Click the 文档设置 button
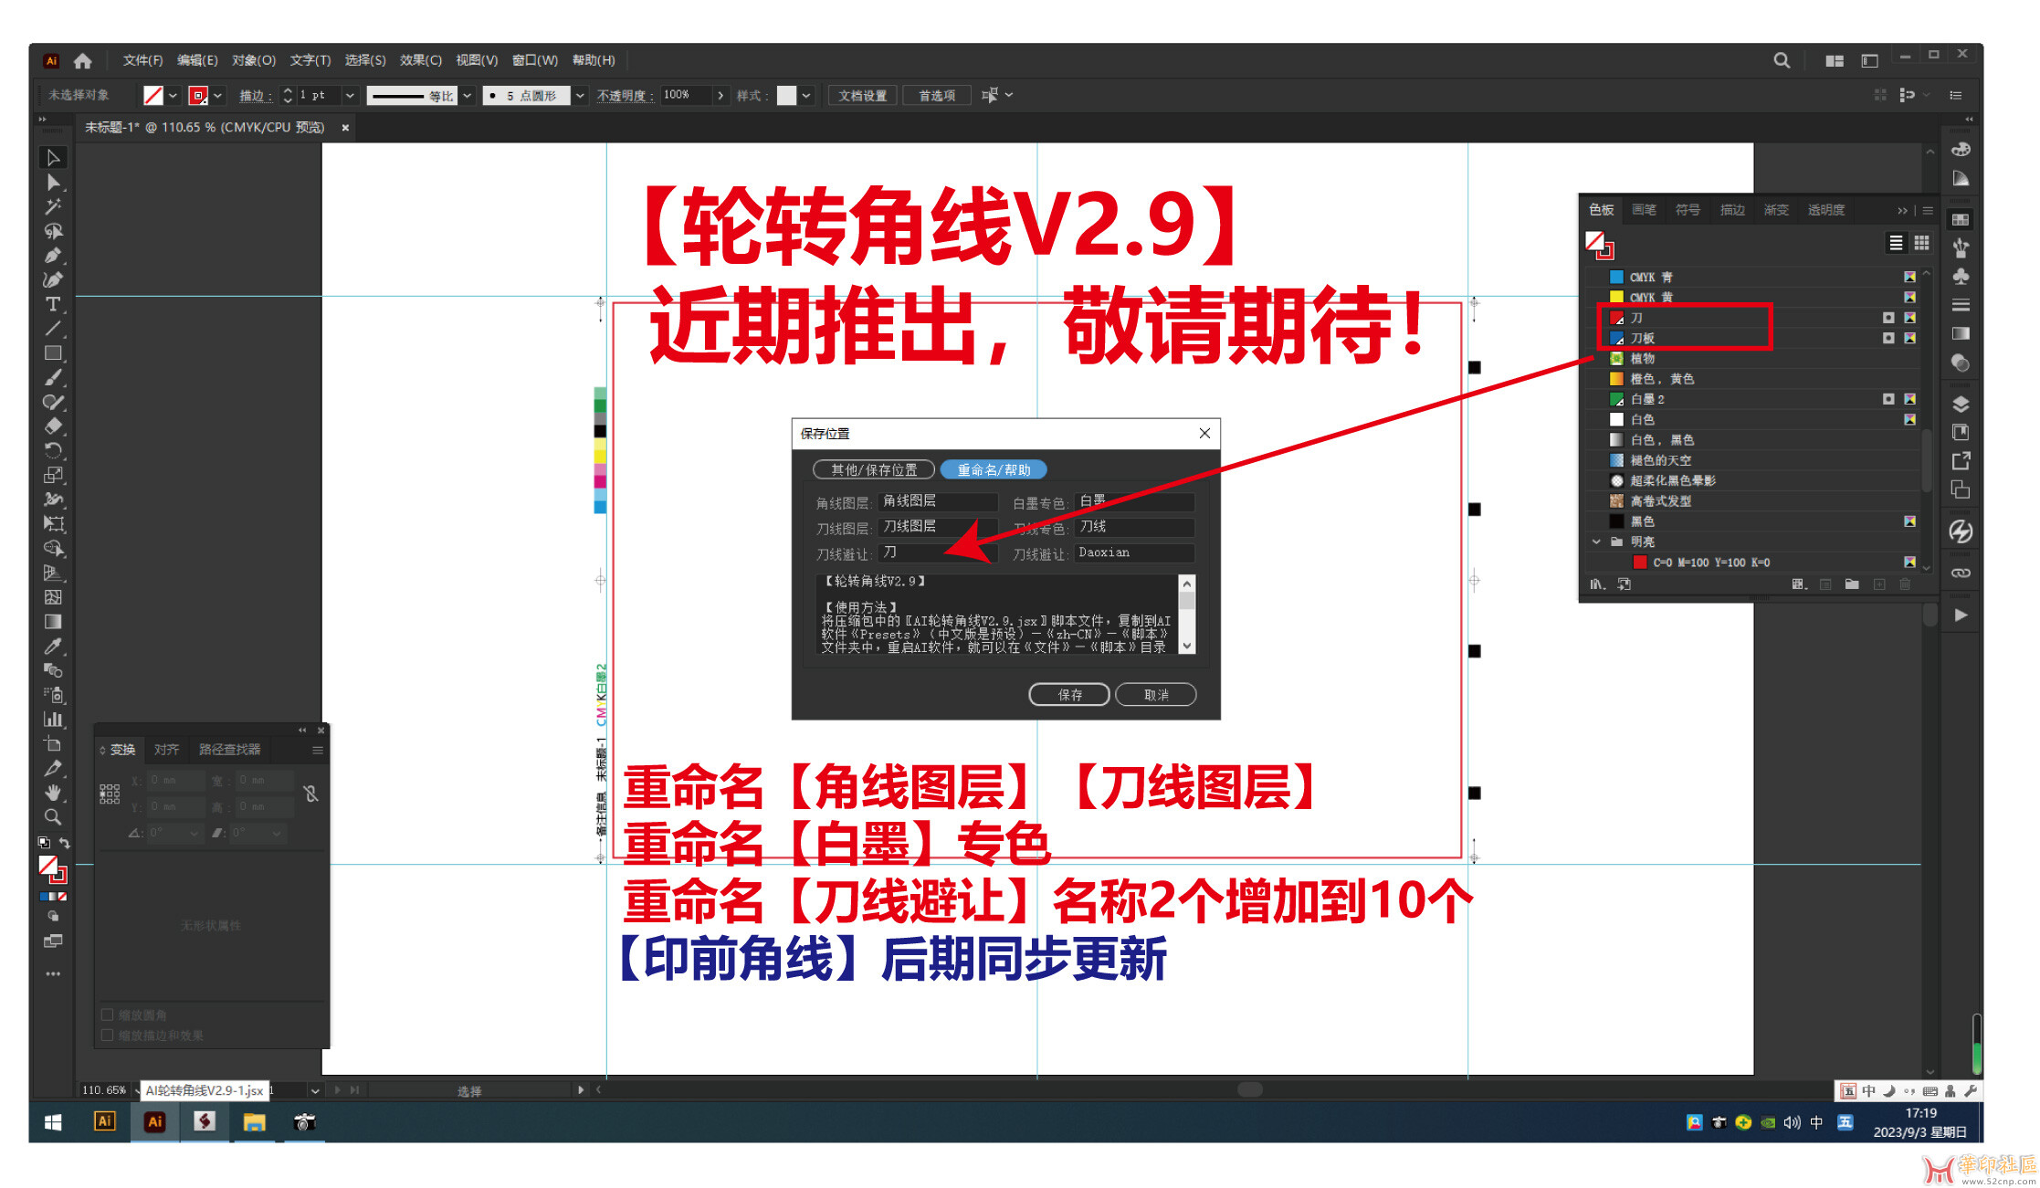The height and width of the screenshot is (1188, 2040). click(x=862, y=95)
